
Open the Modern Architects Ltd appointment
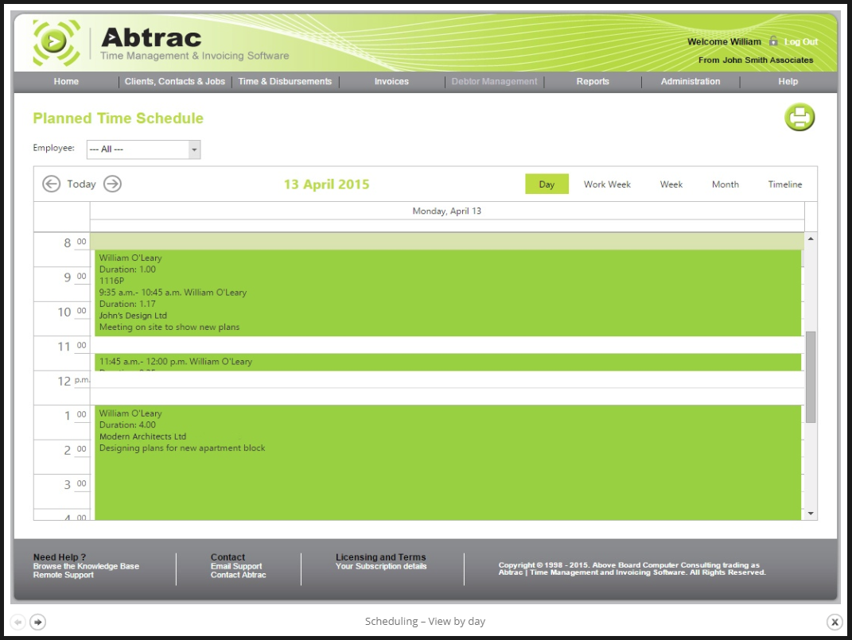pyautogui.click(x=448, y=463)
